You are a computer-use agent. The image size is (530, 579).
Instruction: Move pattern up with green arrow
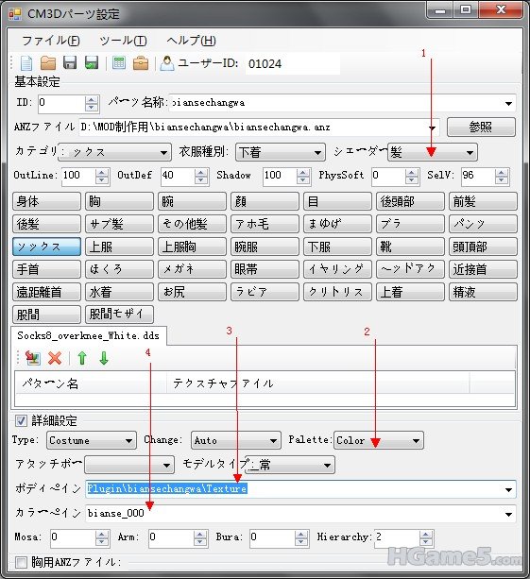pos(82,358)
